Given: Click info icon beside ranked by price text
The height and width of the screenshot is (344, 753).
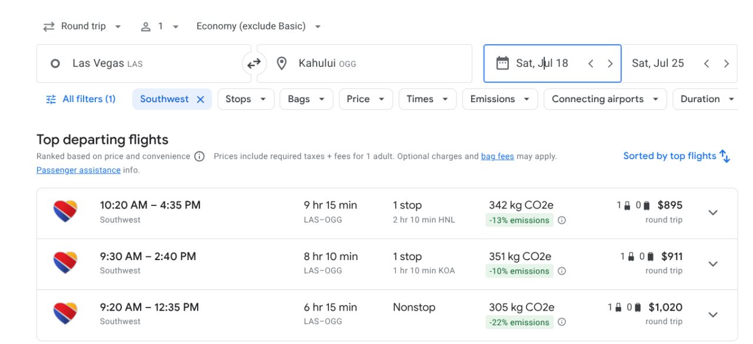Looking at the screenshot, I should (199, 156).
